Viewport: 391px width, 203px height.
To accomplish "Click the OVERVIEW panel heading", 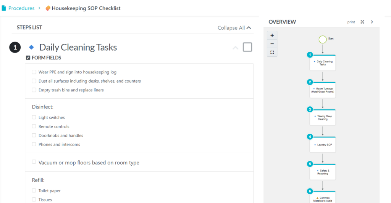I will point(282,22).
